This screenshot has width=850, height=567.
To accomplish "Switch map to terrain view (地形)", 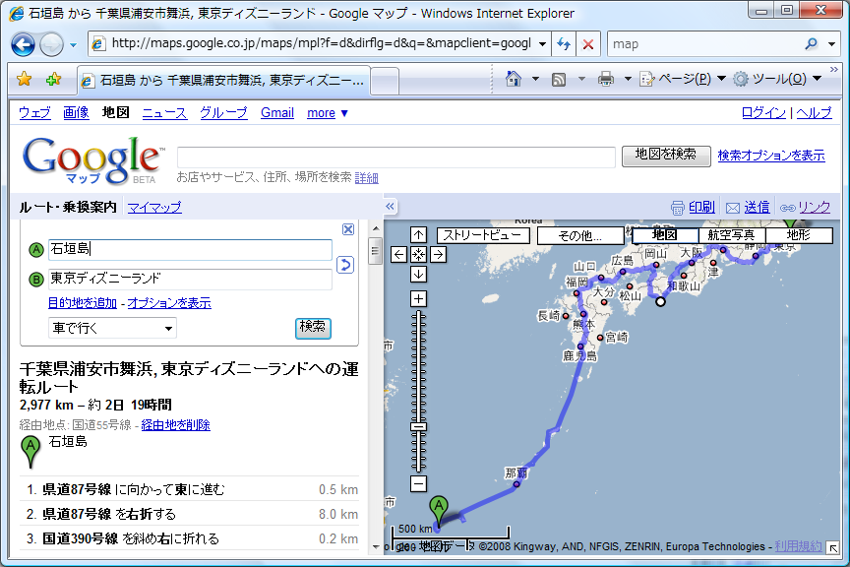I will 799,235.
